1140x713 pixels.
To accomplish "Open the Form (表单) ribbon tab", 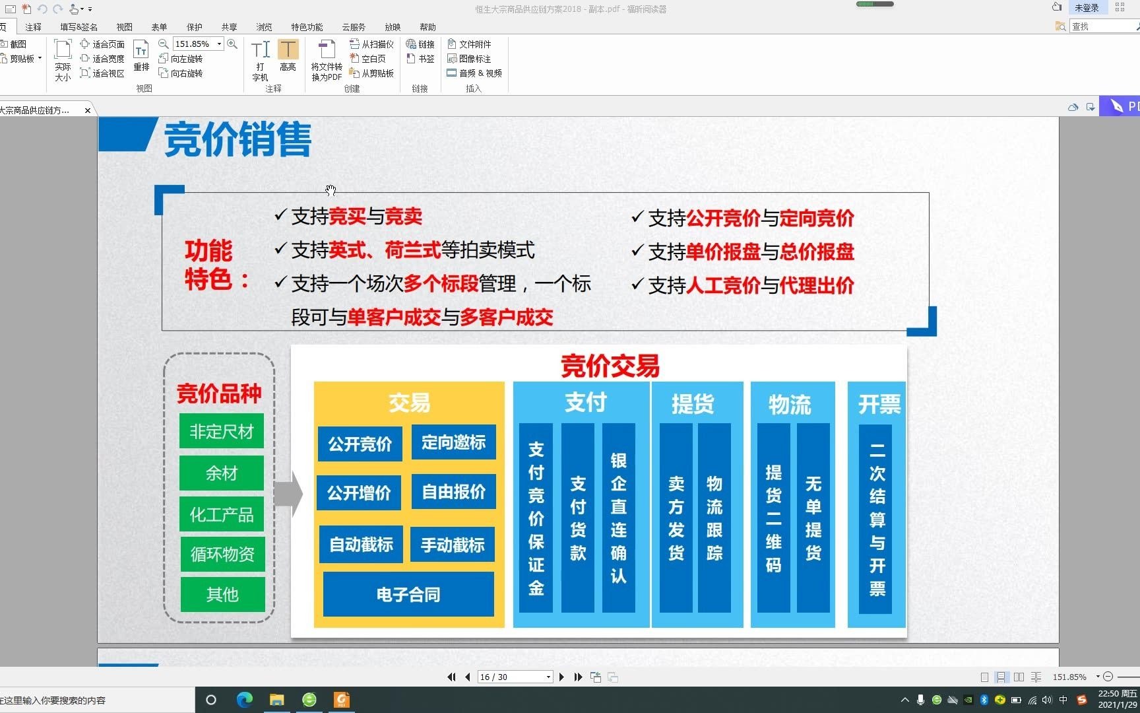I will coord(159,27).
